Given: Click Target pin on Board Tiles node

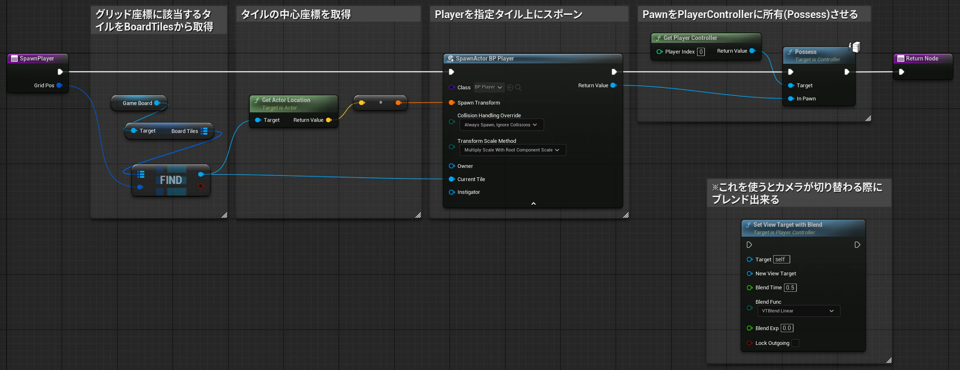Looking at the screenshot, I should 134,131.
